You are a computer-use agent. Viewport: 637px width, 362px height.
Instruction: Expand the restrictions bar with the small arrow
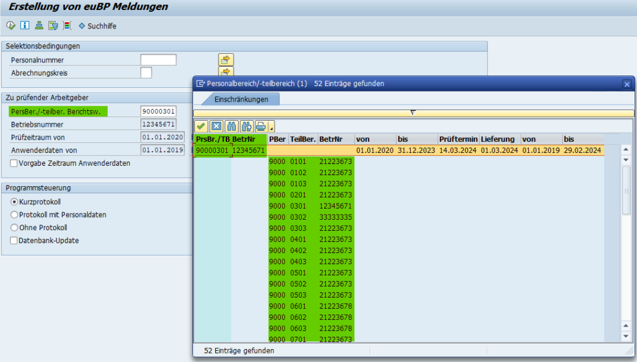pyautogui.click(x=413, y=113)
